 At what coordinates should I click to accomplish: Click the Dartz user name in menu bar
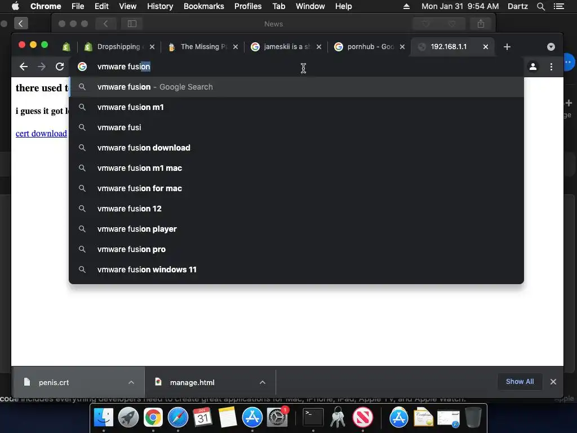pyautogui.click(x=518, y=6)
